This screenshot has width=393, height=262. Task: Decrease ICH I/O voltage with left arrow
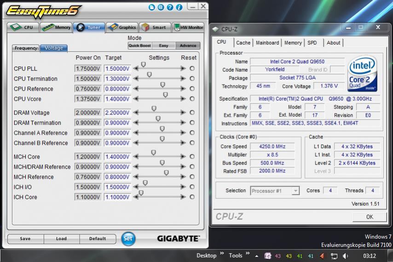pos(136,187)
